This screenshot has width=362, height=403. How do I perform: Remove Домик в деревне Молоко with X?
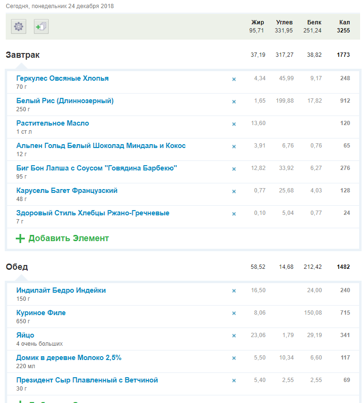[234, 359]
